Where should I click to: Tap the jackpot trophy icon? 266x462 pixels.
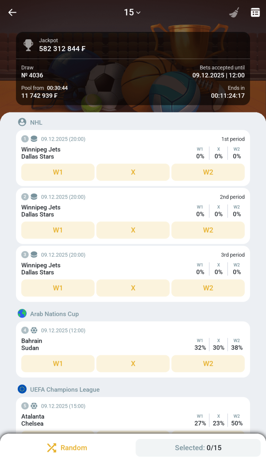tap(28, 45)
